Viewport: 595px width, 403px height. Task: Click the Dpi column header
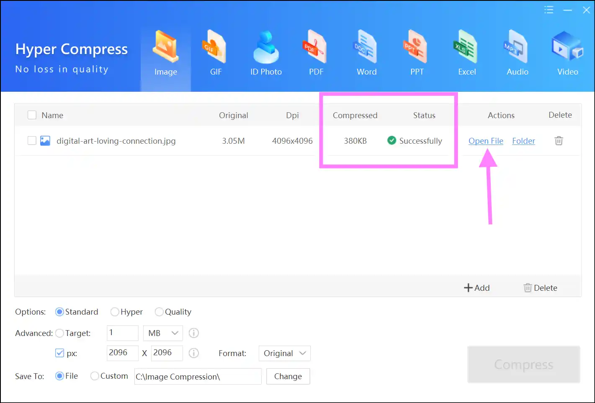292,115
